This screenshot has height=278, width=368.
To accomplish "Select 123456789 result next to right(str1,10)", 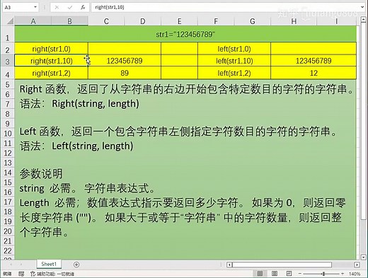I will click(x=125, y=61).
